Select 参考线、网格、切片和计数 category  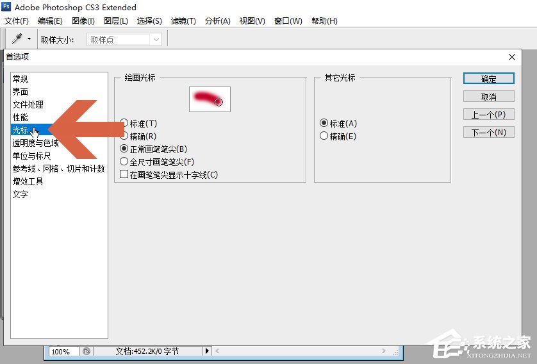coord(59,169)
